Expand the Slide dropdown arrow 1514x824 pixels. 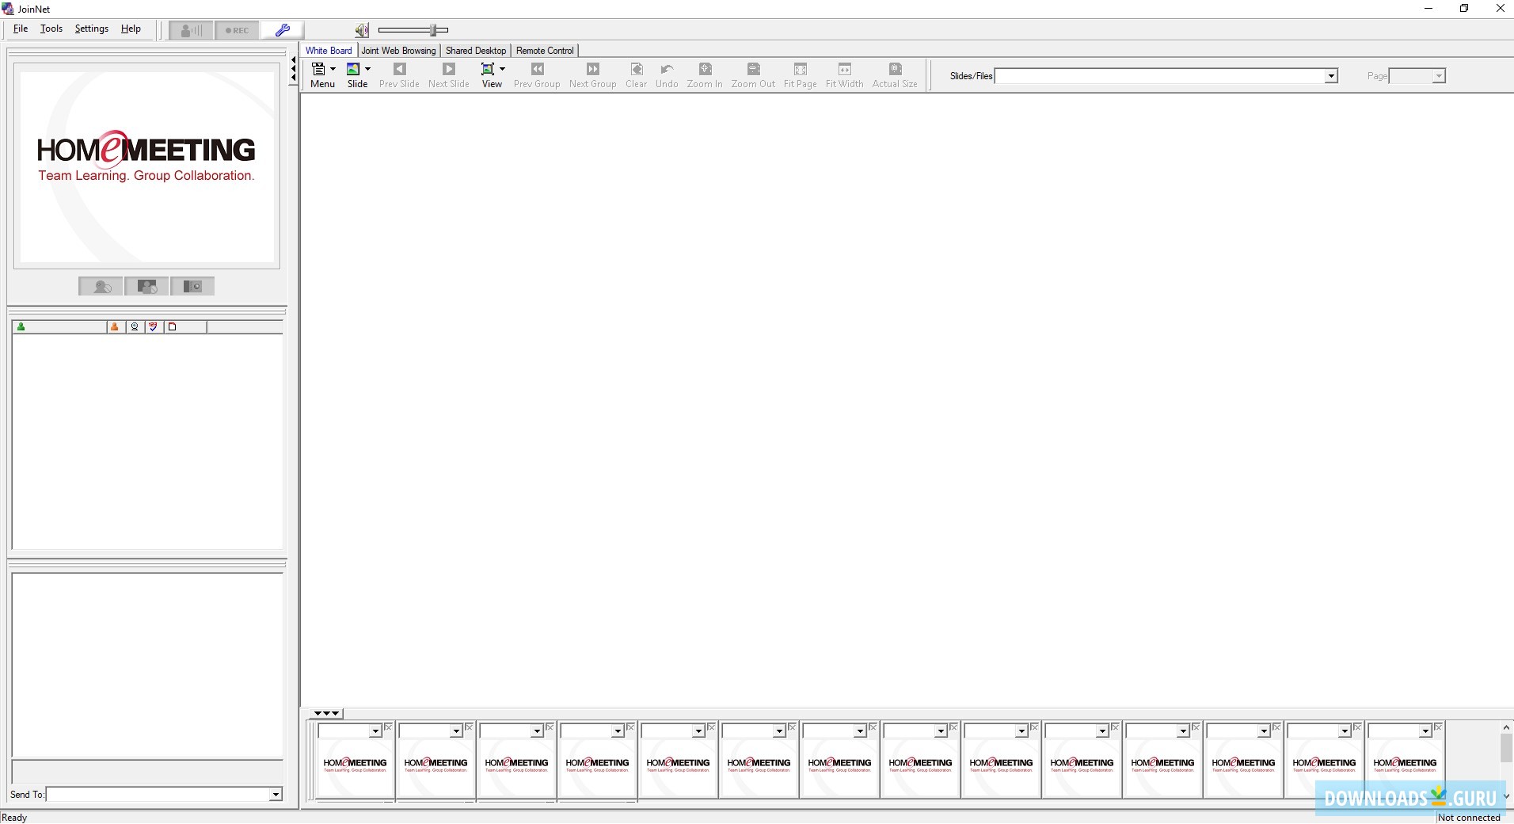coord(367,69)
